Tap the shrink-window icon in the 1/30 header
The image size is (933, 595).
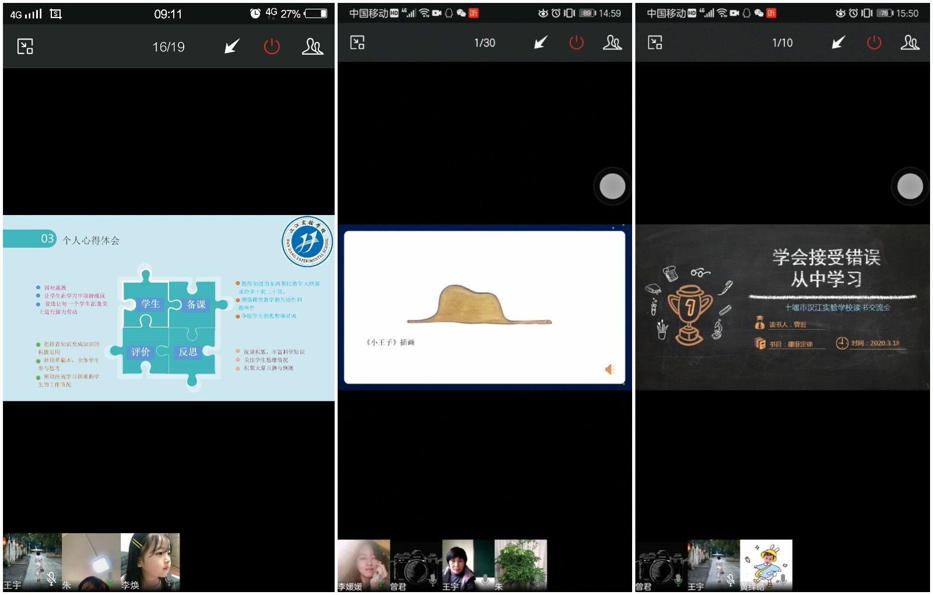pos(357,43)
